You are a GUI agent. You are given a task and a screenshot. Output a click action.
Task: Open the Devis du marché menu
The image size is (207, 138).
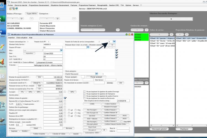[x=21, y=5]
